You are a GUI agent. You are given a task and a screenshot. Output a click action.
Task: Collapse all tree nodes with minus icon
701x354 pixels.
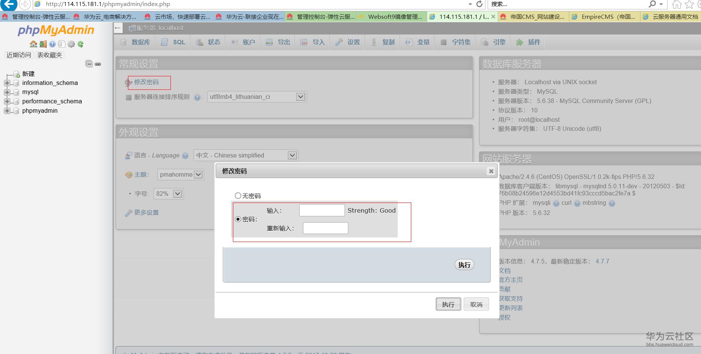pyautogui.click(x=89, y=64)
